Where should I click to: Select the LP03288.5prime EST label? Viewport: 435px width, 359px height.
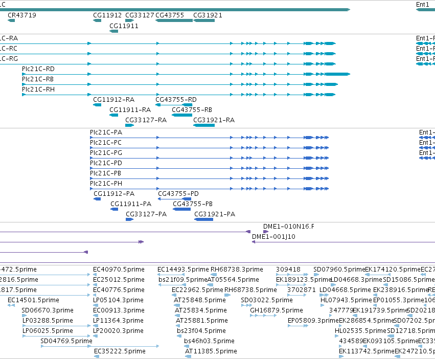tap(48, 321)
